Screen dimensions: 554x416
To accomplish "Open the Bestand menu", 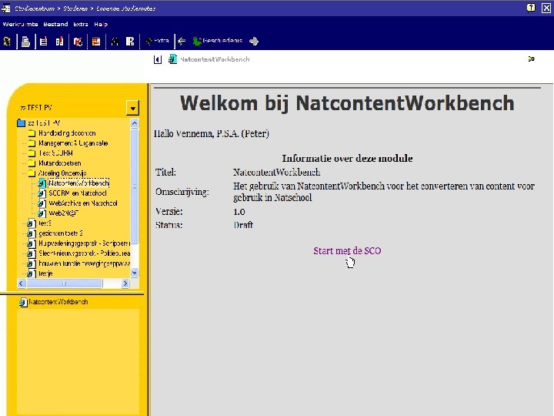I will pyautogui.click(x=55, y=24).
